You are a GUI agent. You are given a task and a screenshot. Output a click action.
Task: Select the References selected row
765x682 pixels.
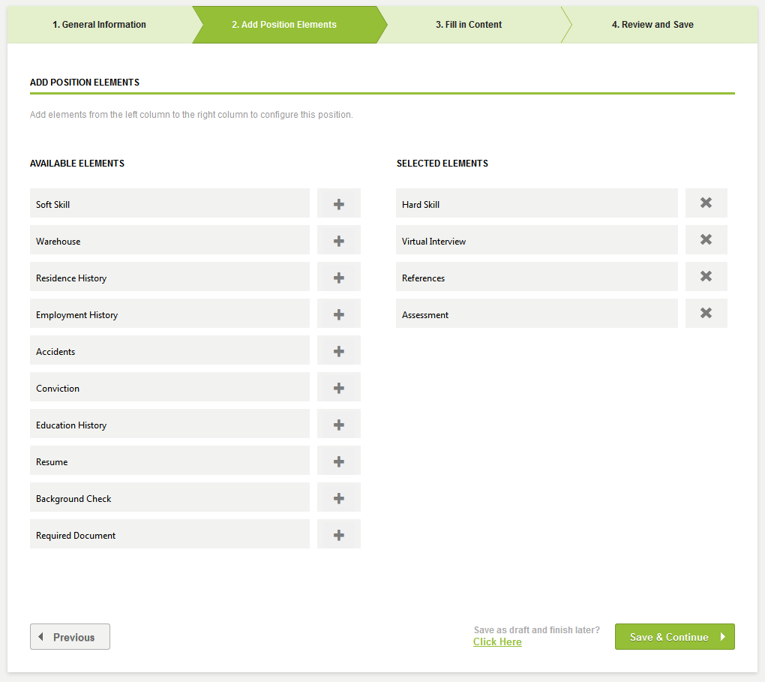(x=537, y=277)
